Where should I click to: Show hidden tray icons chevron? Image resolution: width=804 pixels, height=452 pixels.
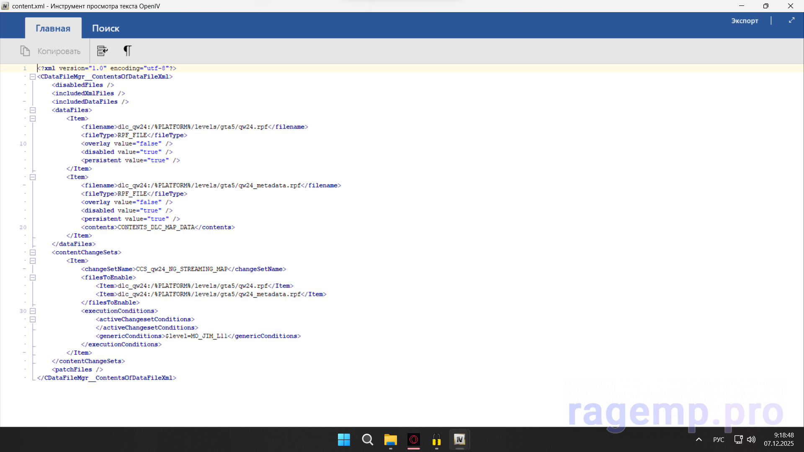point(698,439)
